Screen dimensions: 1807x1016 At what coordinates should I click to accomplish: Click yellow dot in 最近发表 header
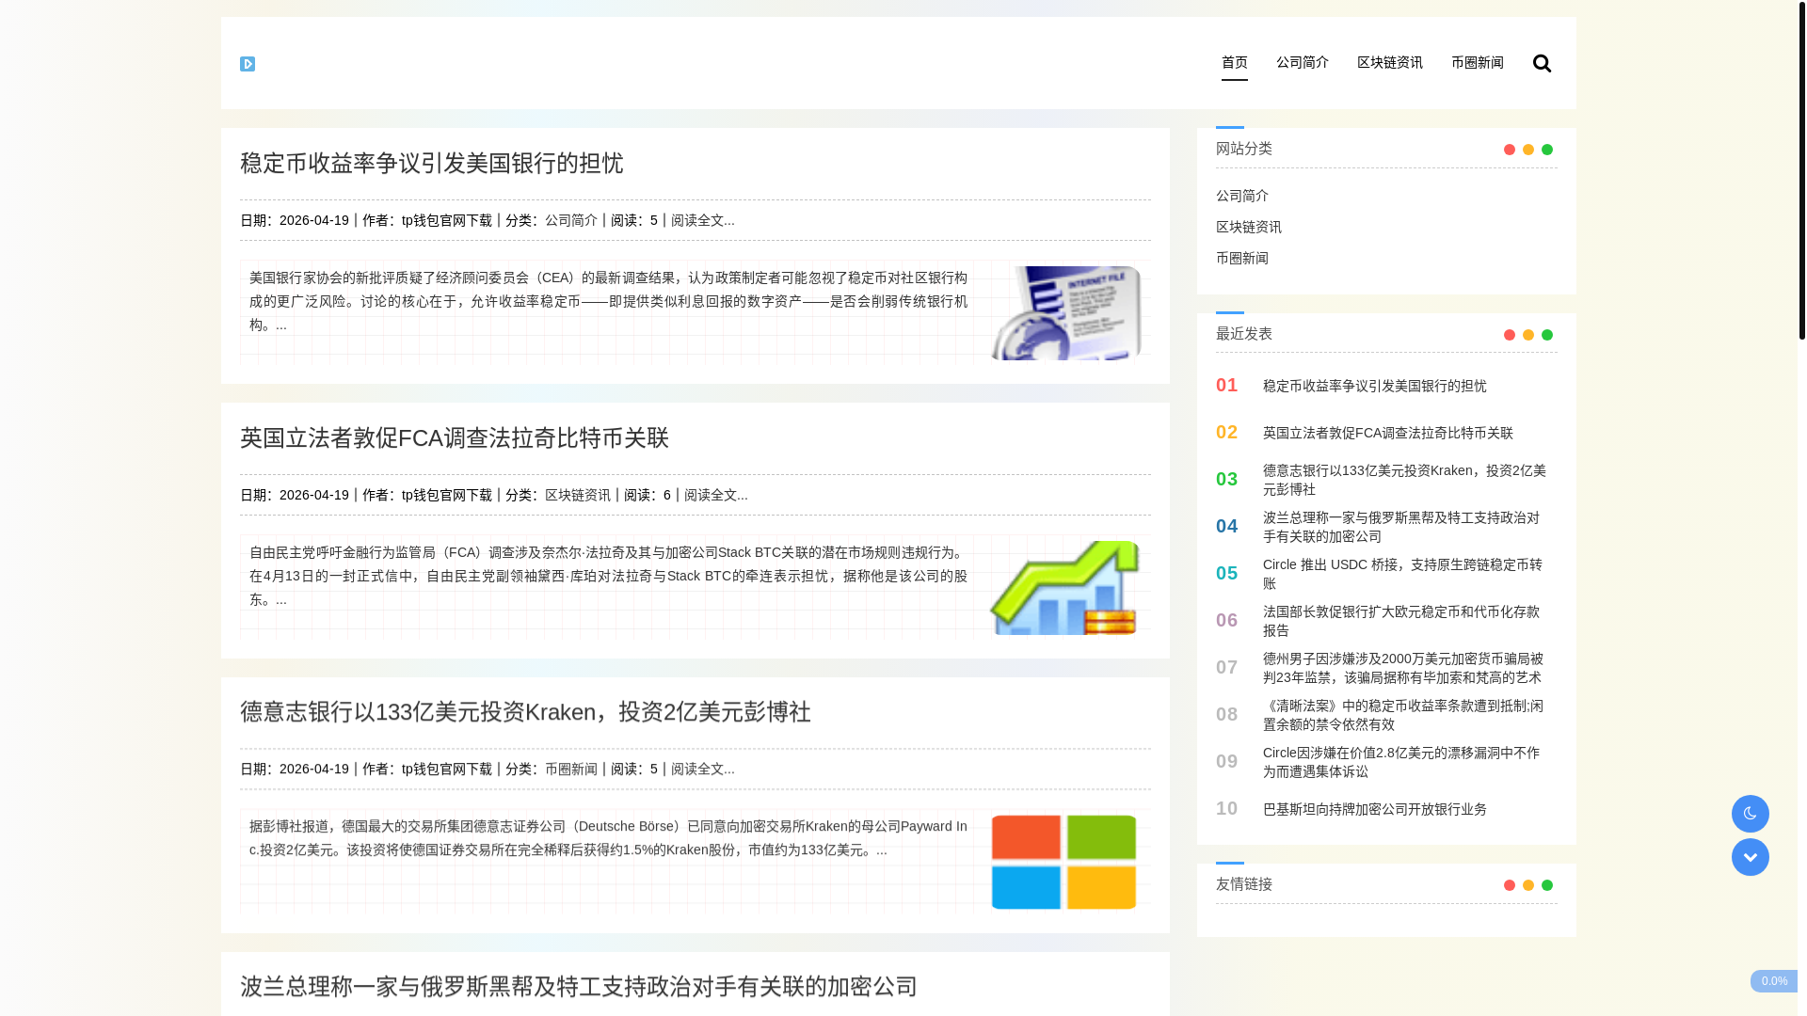[1528, 335]
